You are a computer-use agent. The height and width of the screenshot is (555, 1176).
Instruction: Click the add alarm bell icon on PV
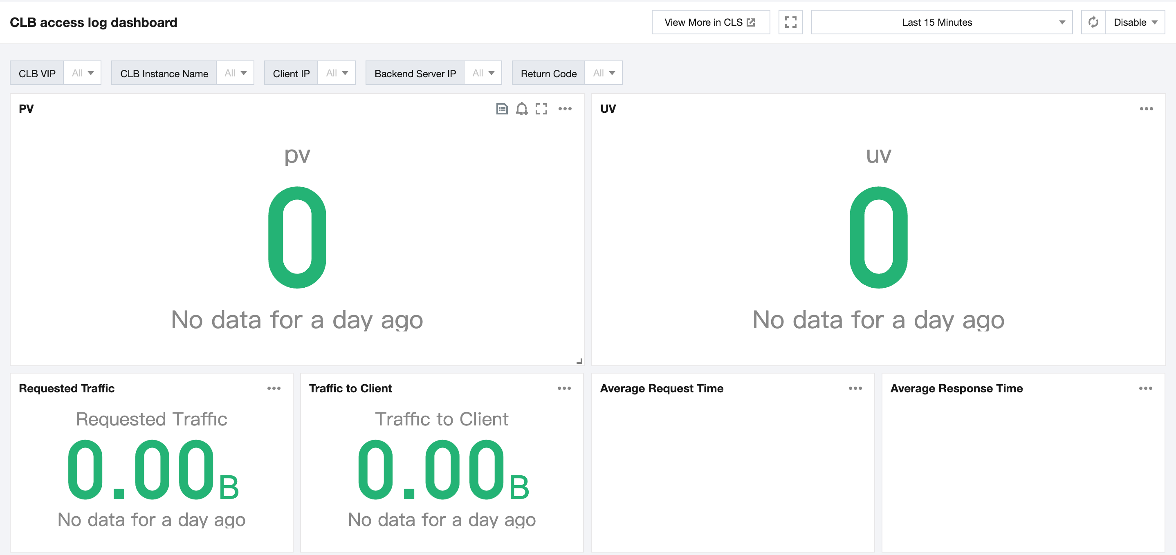pos(522,109)
